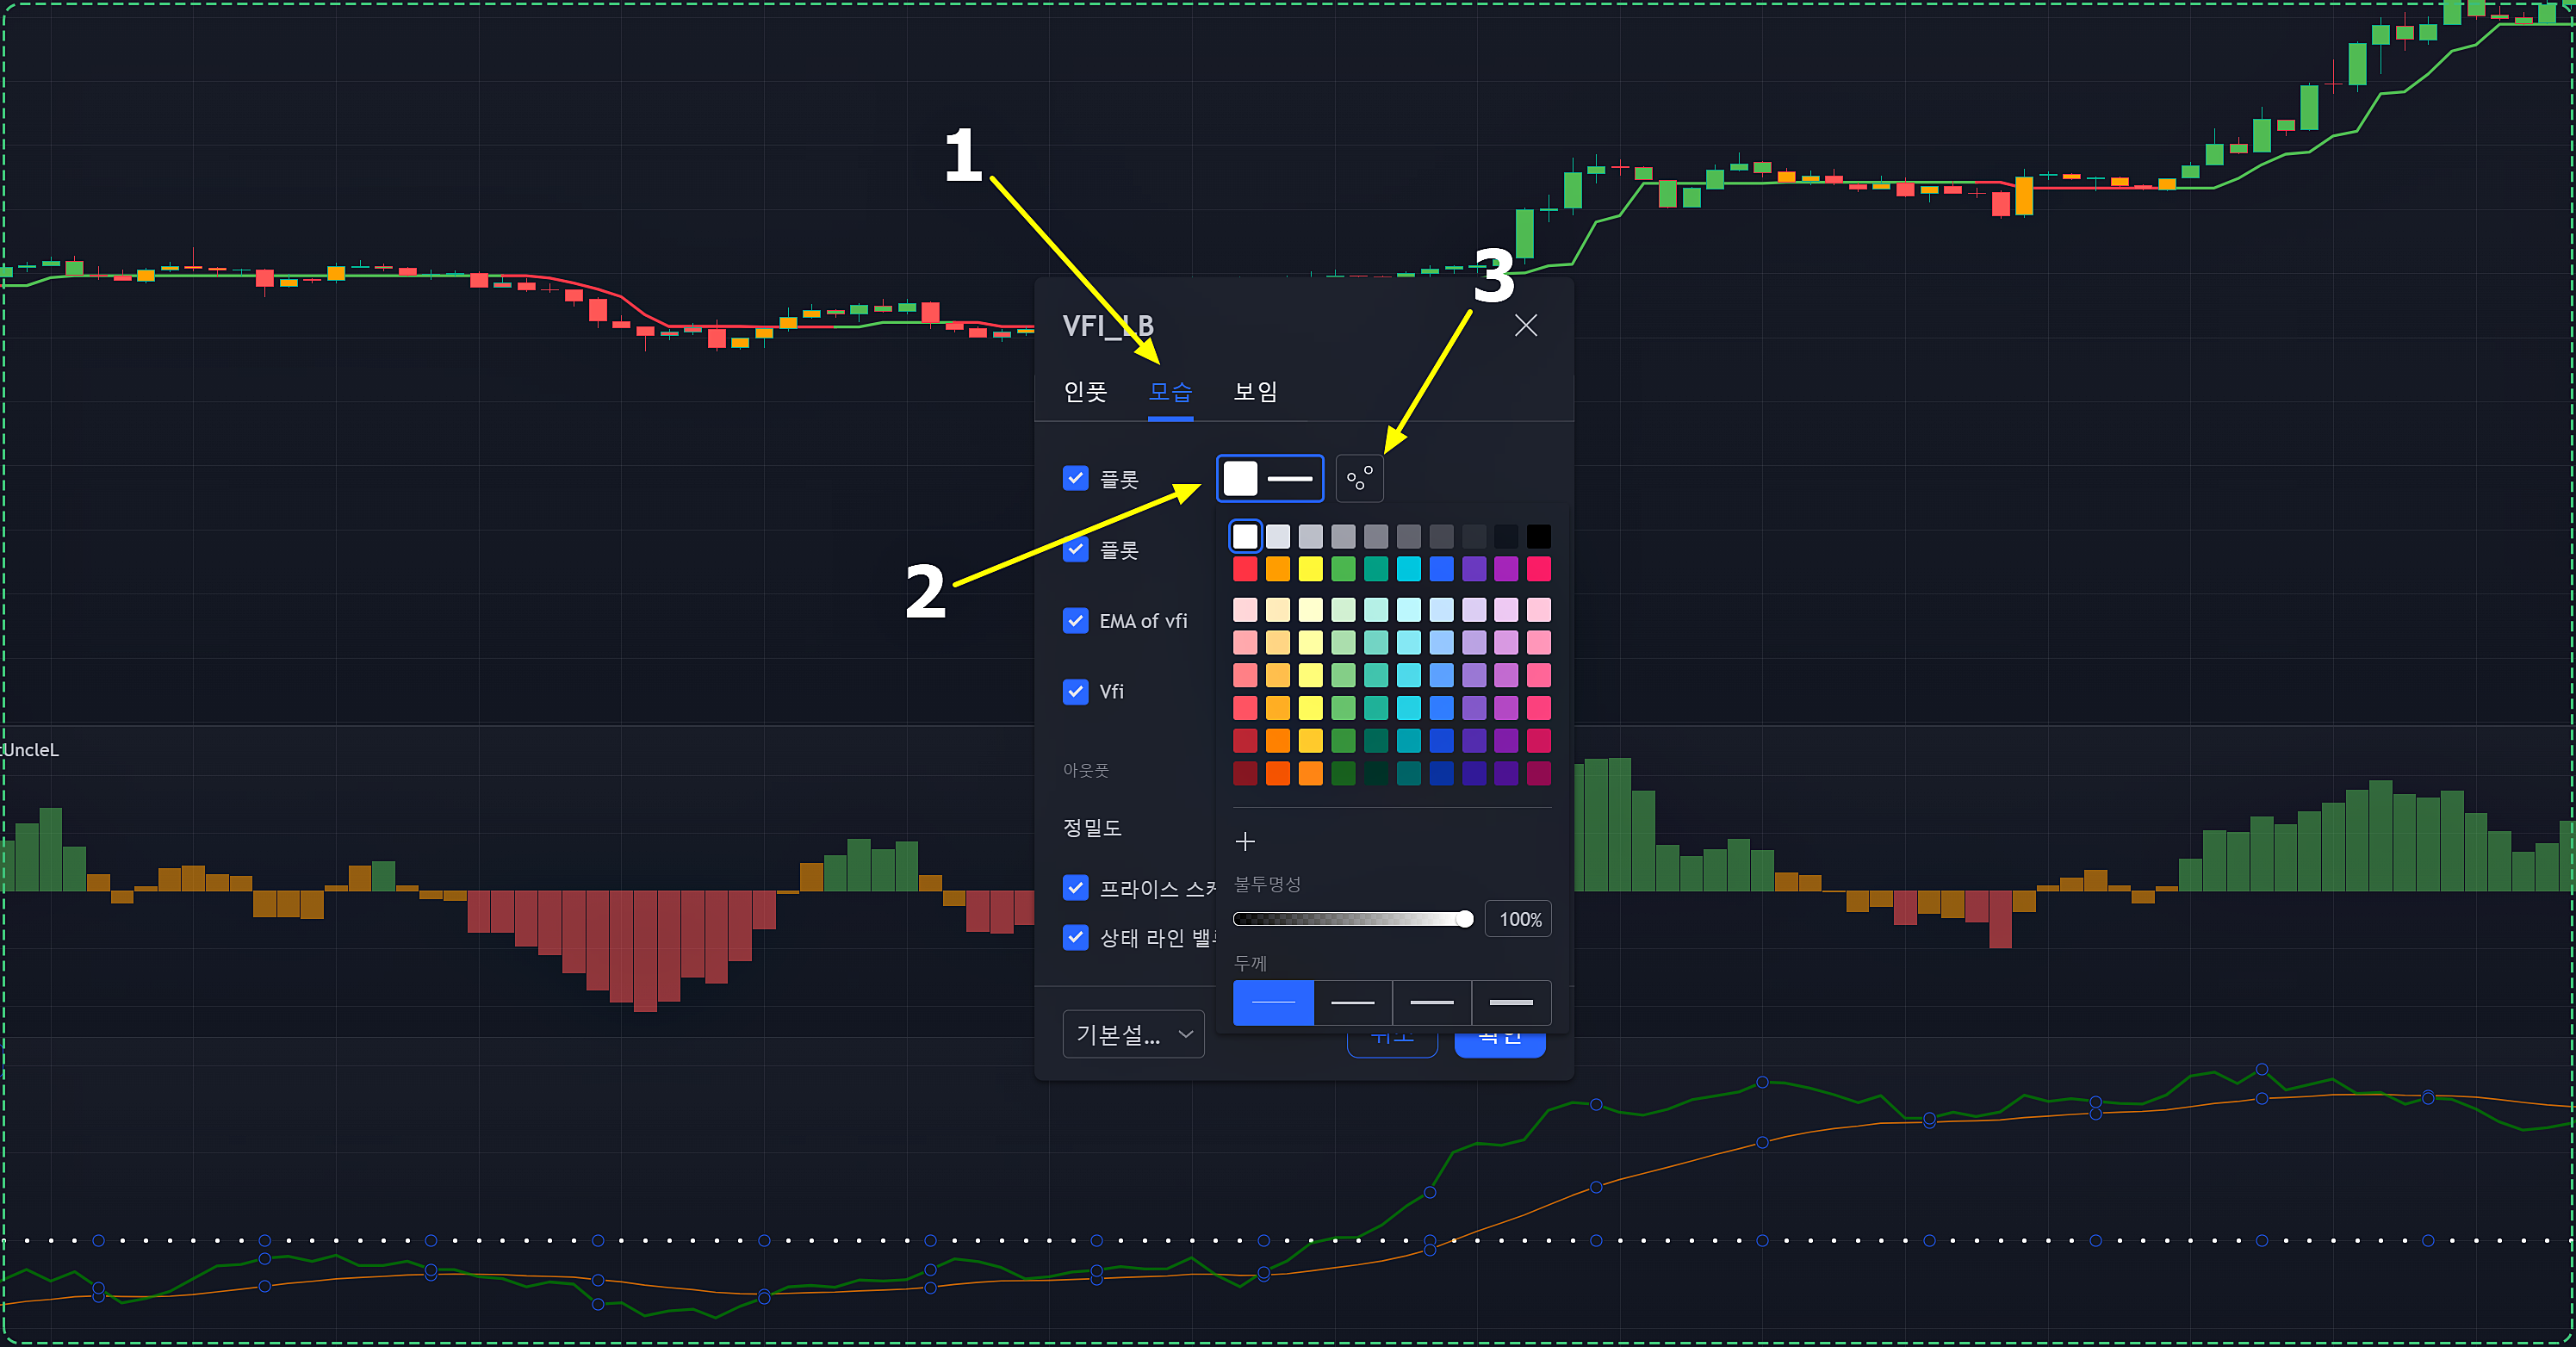The image size is (2576, 1347).
Task: Uncheck the first 플롯 checkbox
Action: tap(1075, 478)
